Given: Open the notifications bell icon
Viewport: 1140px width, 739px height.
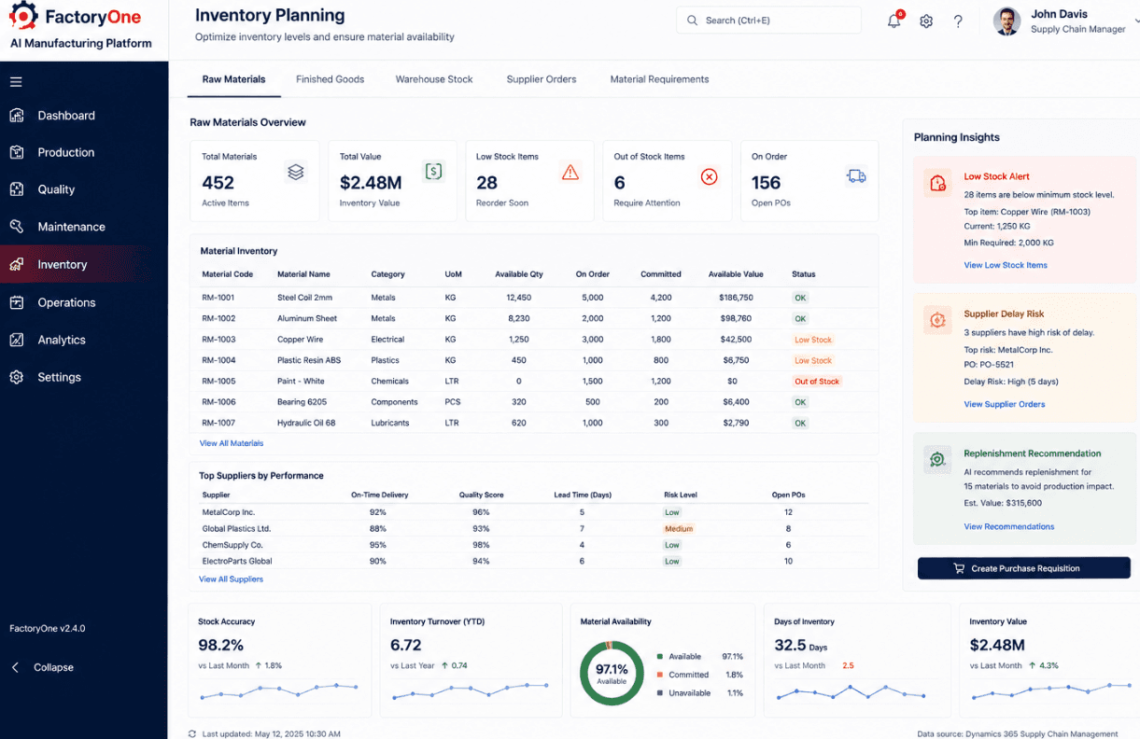Looking at the screenshot, I should pos(894,21).
